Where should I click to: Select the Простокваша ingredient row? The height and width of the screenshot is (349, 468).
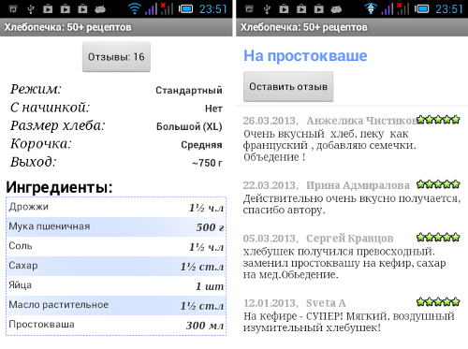tap(116, 325)
